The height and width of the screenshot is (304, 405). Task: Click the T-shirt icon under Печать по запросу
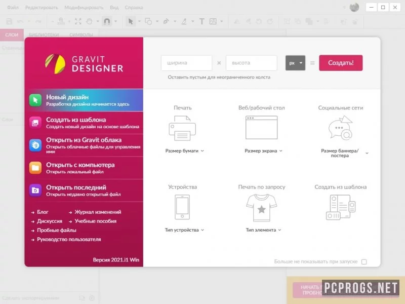(261, 208)
